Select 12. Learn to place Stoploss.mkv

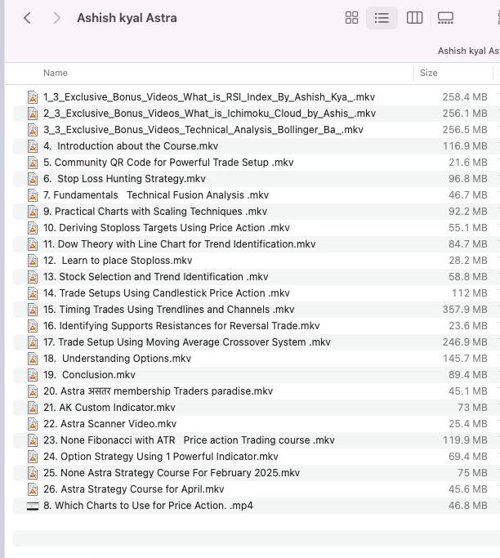tap(257, 261)
